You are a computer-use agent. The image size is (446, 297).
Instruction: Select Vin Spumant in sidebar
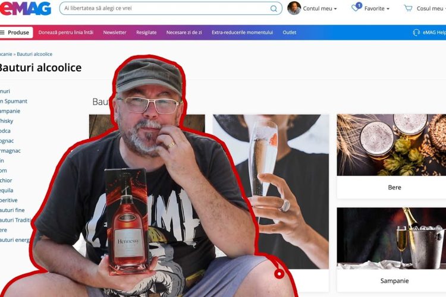(x=14, y=101)
